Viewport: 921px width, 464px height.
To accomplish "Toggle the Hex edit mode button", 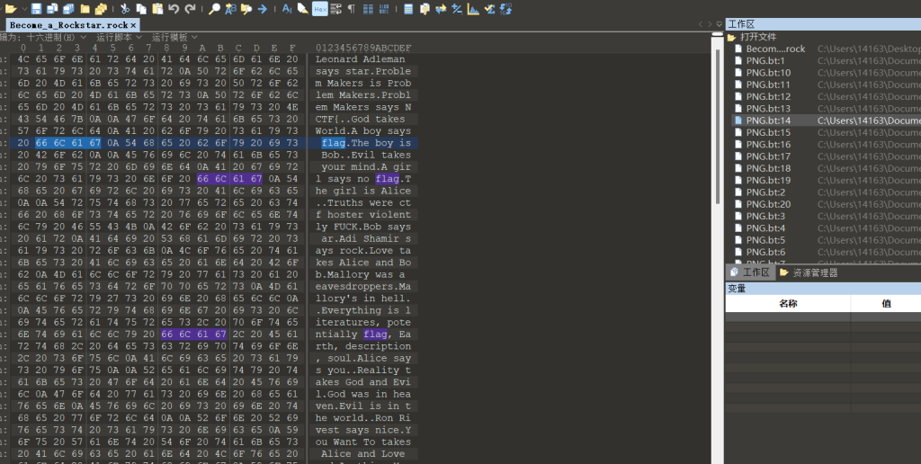I will pos(320,9).
